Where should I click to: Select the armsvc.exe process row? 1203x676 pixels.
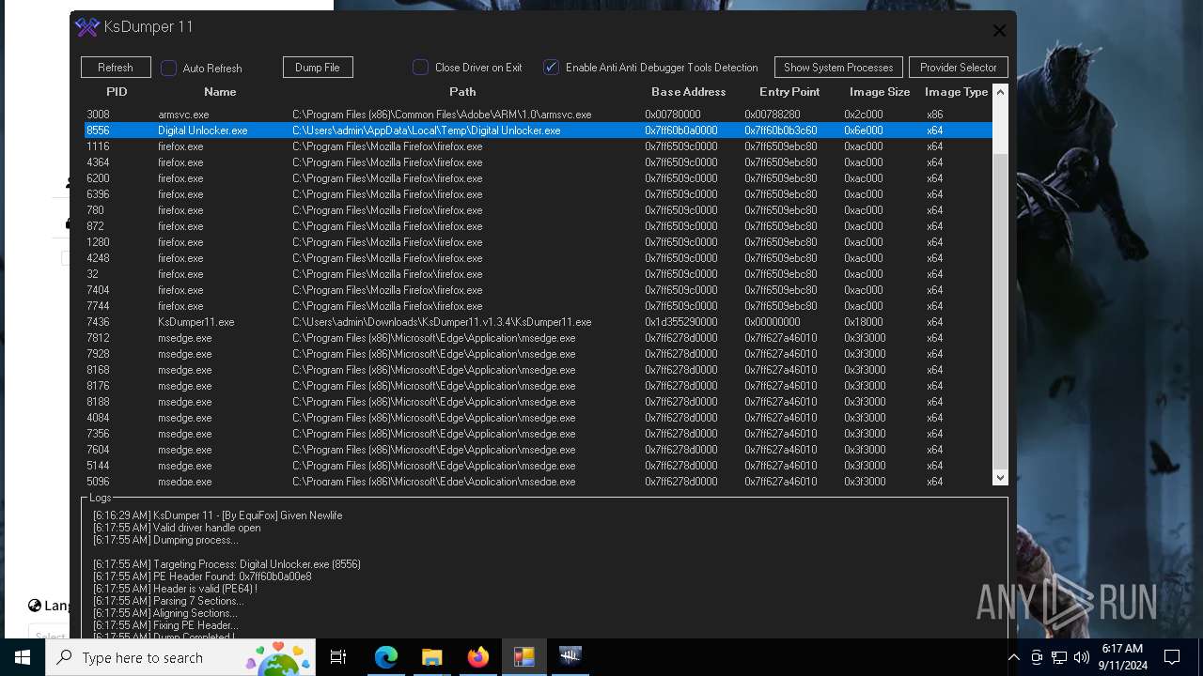point(538,115)
